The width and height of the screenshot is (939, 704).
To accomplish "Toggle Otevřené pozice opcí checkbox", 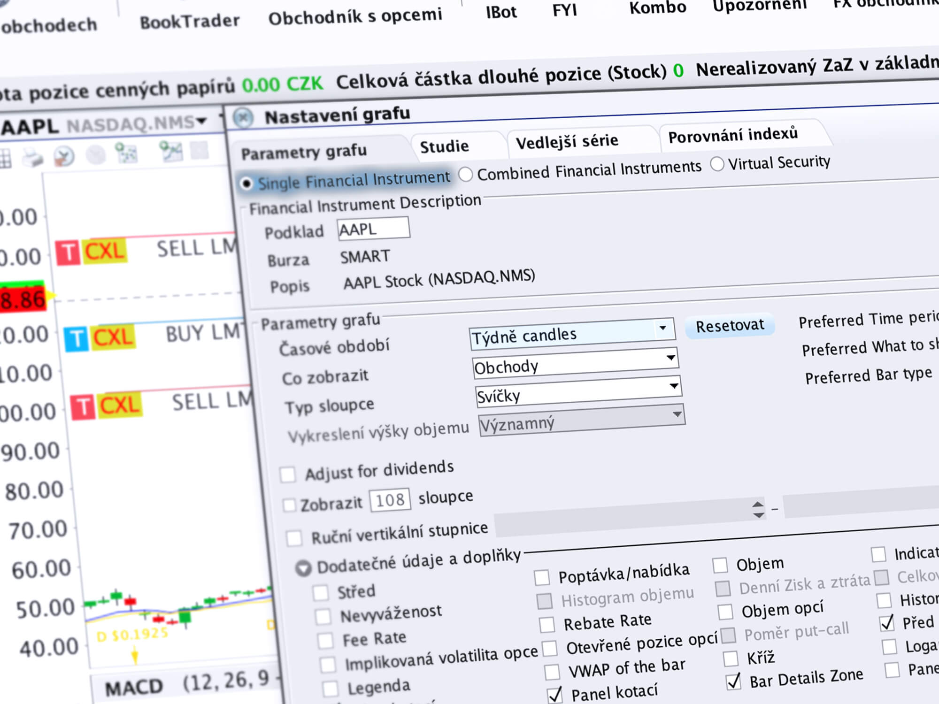I will tap(550, 649).
